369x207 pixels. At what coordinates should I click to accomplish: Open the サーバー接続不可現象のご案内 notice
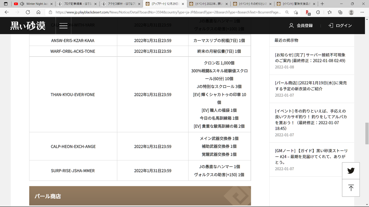point(310,58)
